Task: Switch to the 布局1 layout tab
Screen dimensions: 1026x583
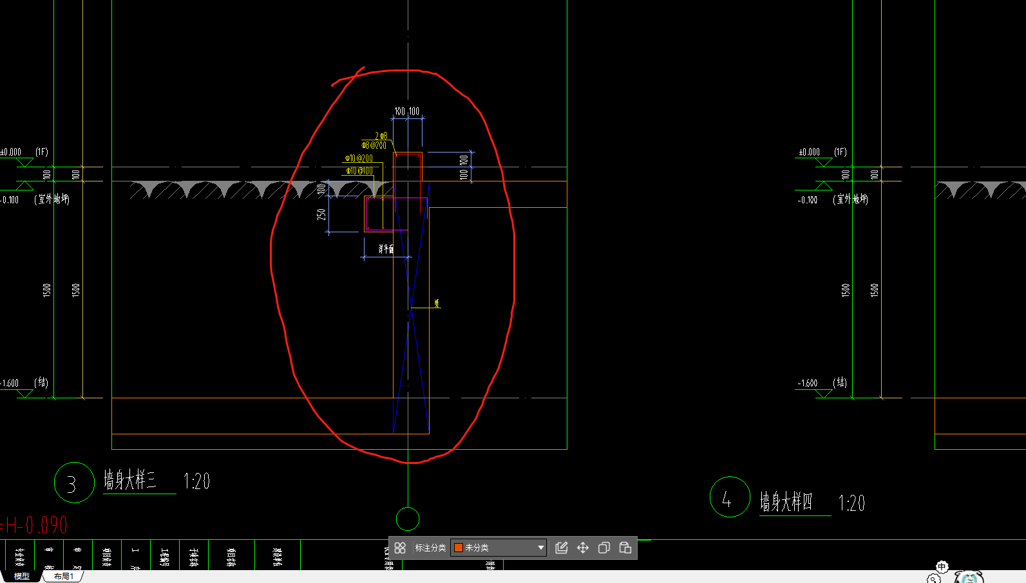Action: [x=63, y=577]
